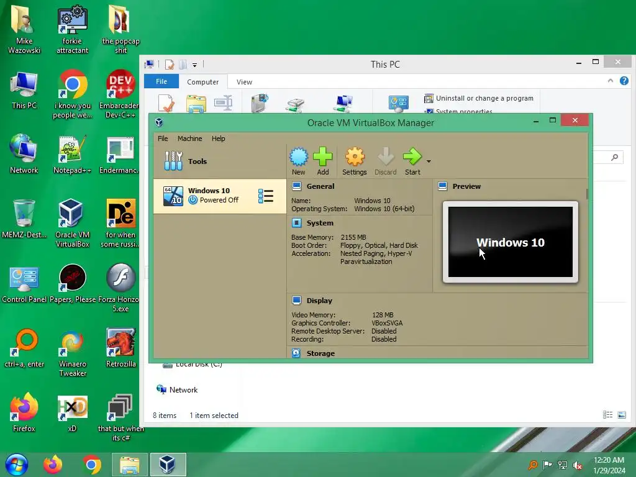The image size is (636, 477).
Task: Click the muted volume tray icon
Action: (x=577, y=465)
